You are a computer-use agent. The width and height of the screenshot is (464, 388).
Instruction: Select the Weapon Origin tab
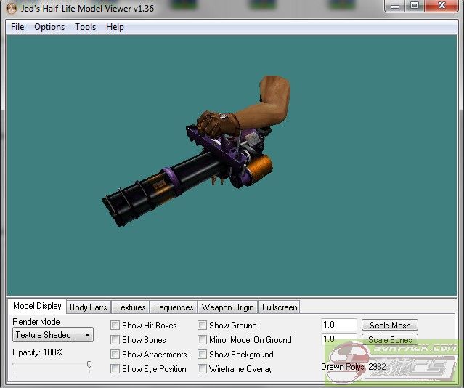point(228,307)
